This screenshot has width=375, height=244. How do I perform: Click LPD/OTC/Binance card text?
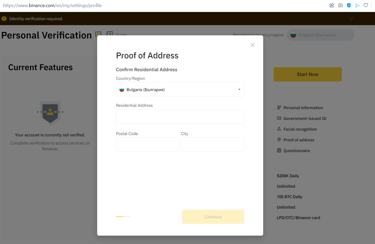(x=299, y=218)
